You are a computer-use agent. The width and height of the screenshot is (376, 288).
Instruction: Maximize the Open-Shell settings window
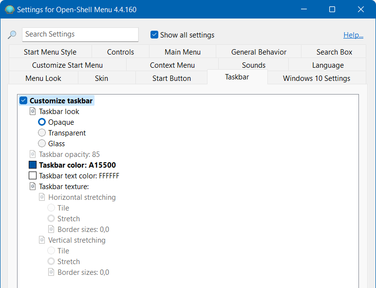(x=332, y=9)
